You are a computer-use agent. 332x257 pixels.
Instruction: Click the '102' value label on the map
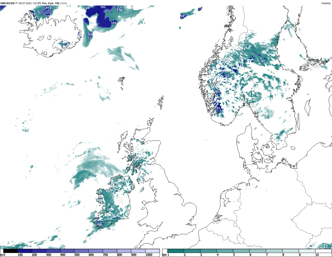tap(114, 23)
